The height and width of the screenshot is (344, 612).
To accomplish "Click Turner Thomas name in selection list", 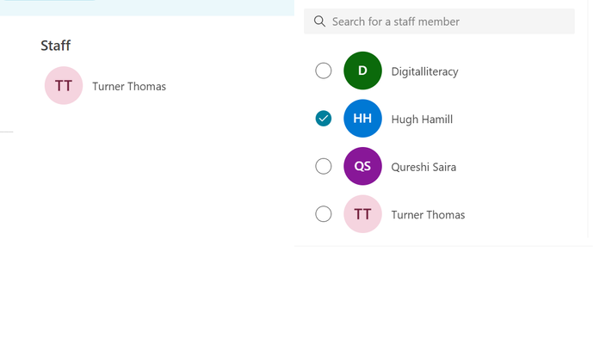I will [x=428, y=215].
